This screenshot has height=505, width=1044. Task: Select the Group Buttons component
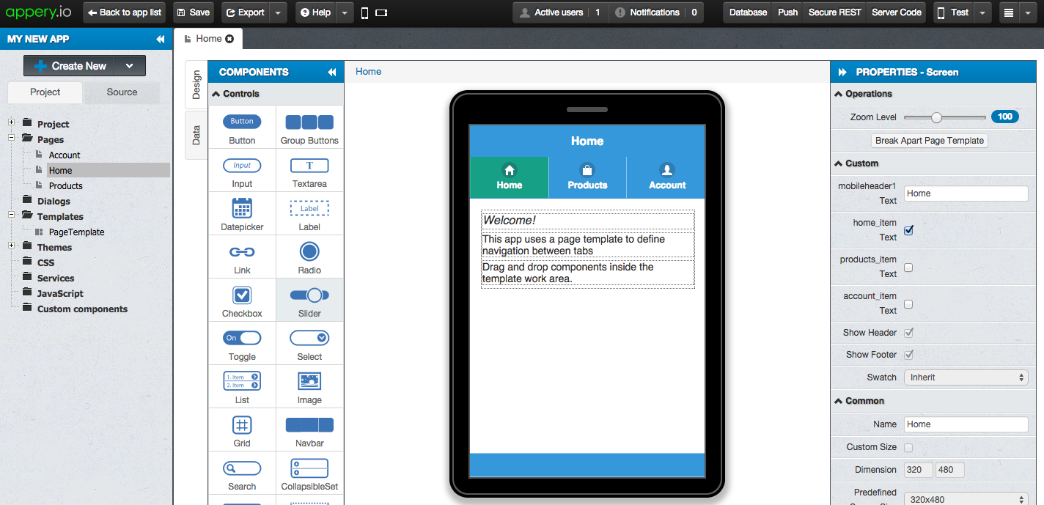pos(309,128)
